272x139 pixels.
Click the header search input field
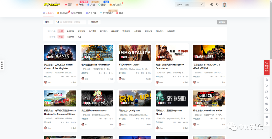[x=192, y=5]
